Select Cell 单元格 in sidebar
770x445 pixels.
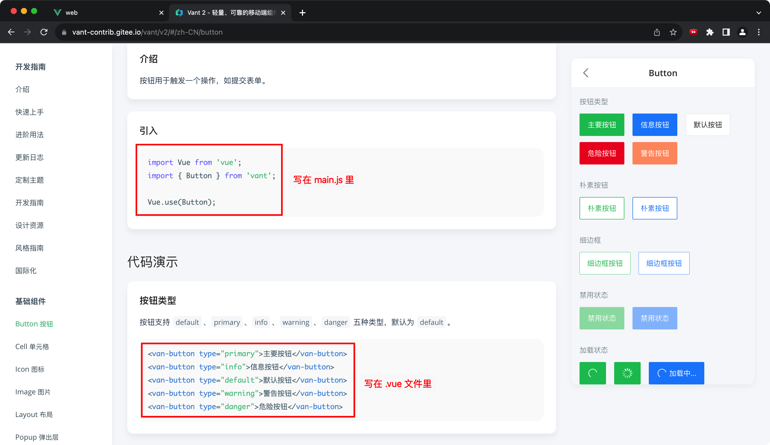pyautogui.click(x=32, y=346)
